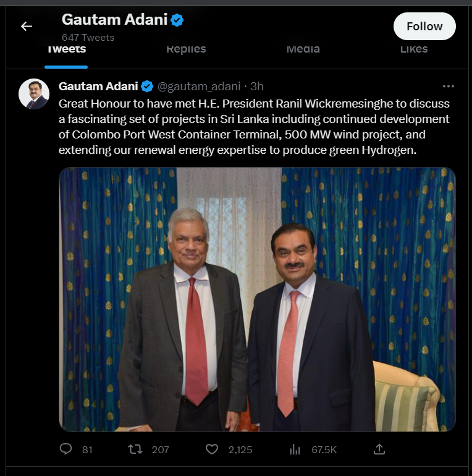472x476 pixels.
Task: Click the share upload icon
Action: coord(381,449)
